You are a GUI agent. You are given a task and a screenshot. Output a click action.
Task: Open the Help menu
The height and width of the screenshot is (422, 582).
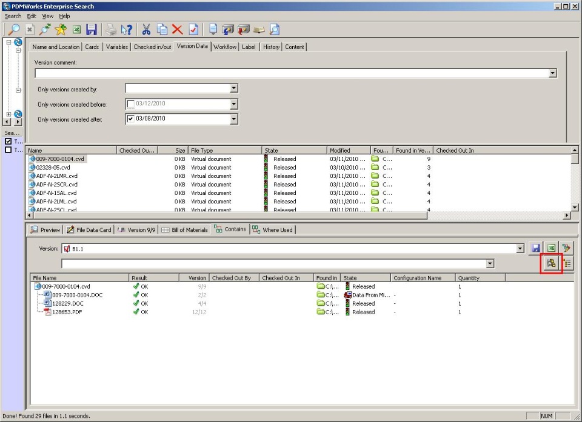pos(64,16)
